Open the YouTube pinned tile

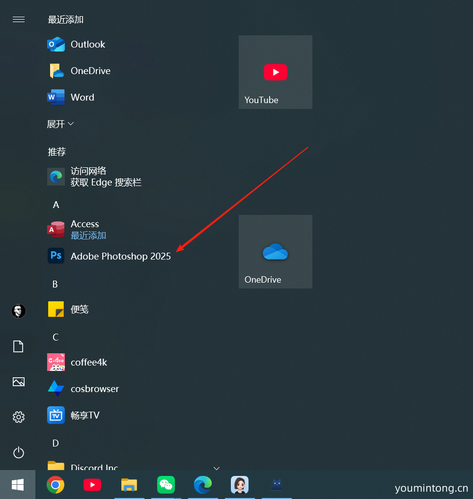(x=276, y=72)
